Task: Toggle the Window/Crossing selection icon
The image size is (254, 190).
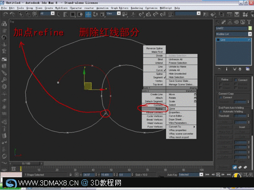Action: coord(80,14)
